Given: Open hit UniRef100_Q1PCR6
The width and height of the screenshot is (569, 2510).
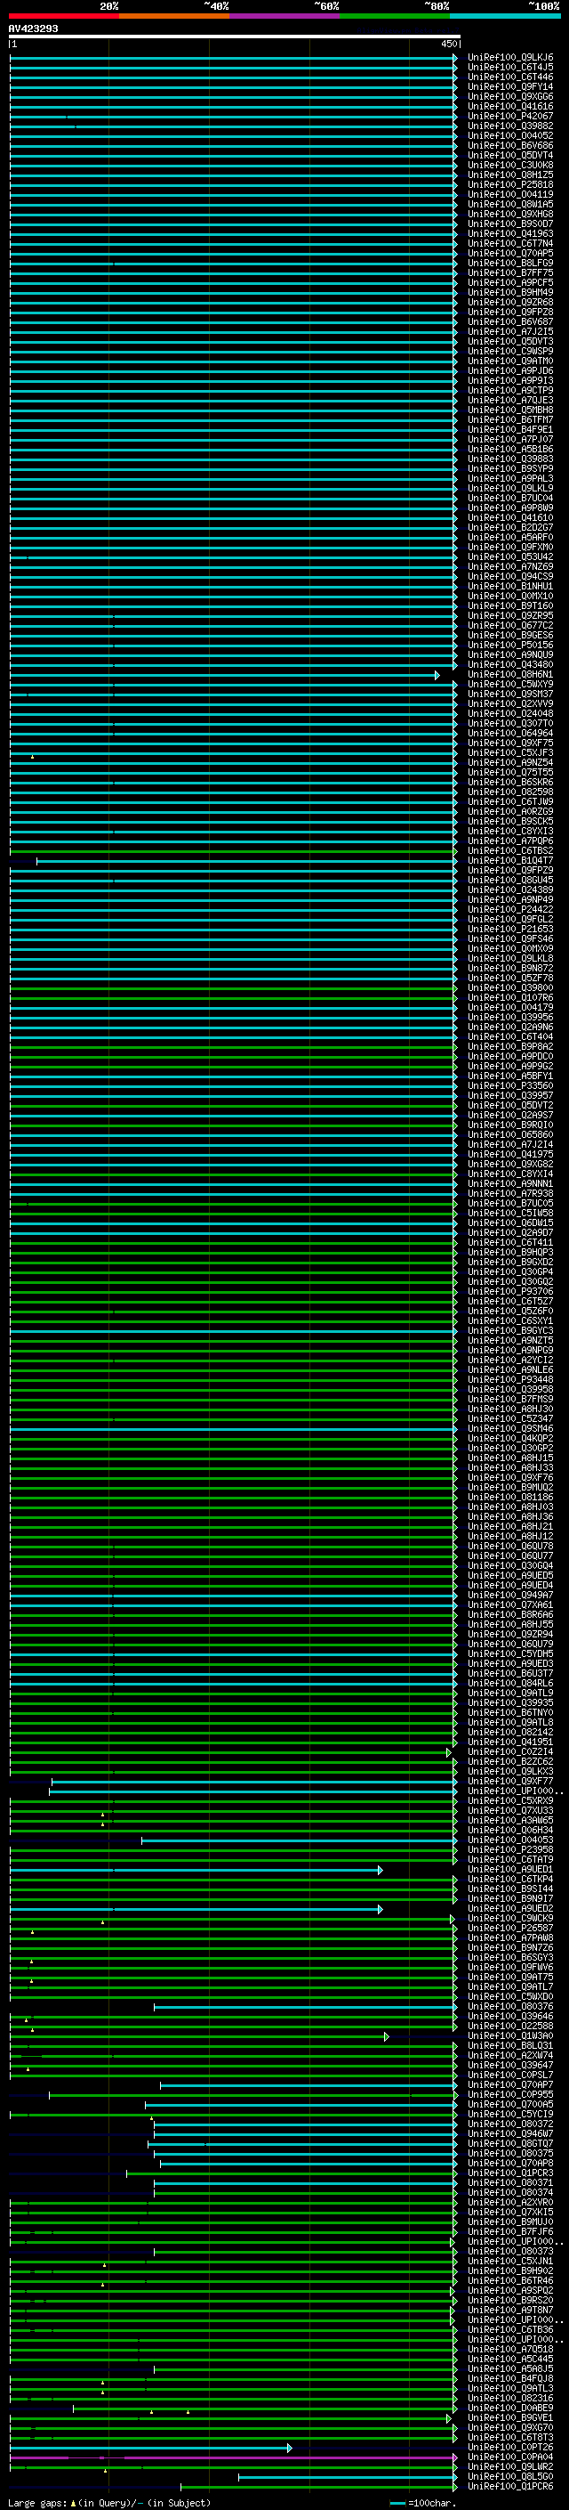Looking at the screenshot, I should click(x=509, y=2487).
